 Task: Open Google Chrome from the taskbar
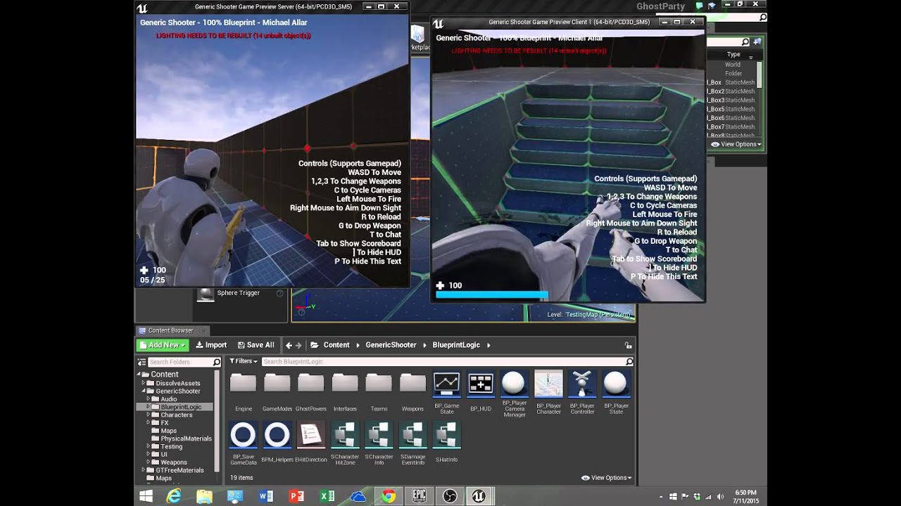coord(389,496)
